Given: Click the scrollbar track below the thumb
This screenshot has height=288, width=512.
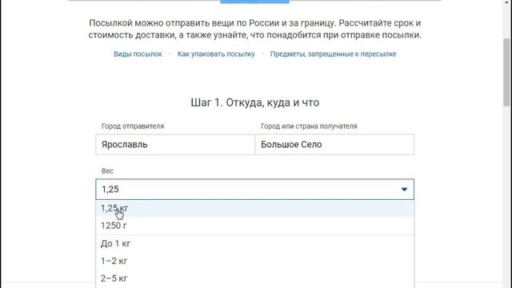Looking at the screenshot, I should tap(506, 196).
